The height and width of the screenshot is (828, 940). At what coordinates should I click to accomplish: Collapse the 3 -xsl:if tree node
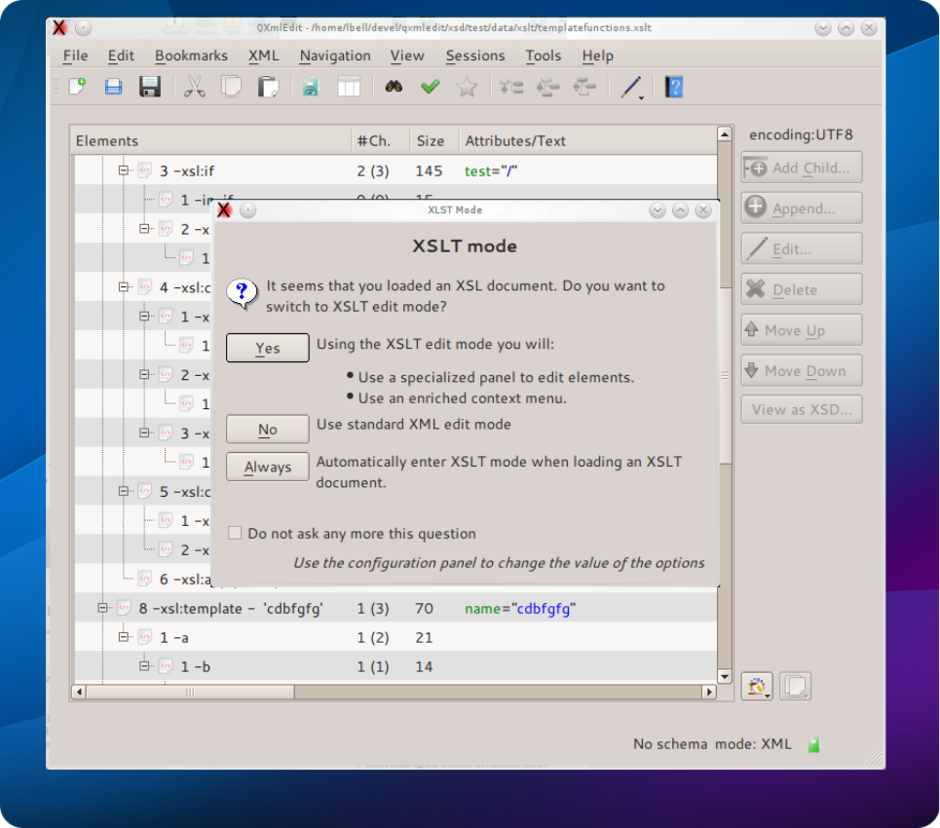point(124,170)
